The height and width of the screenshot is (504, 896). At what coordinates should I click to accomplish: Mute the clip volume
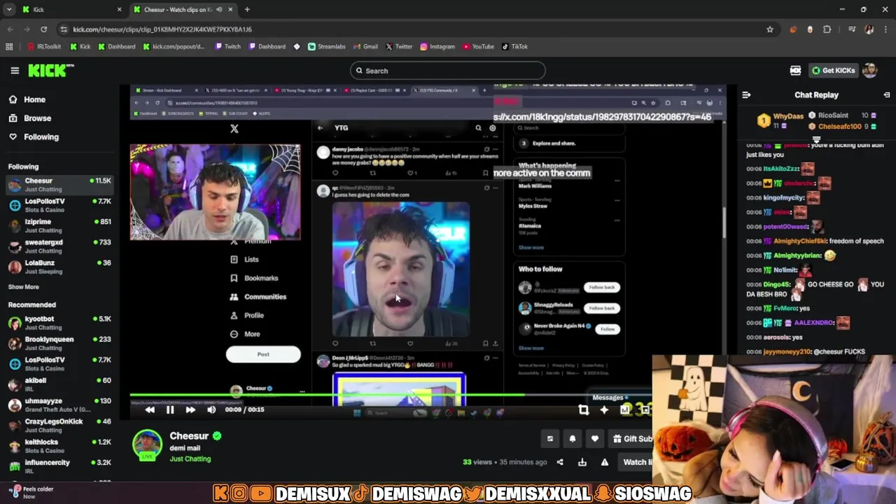click(211, 410)
